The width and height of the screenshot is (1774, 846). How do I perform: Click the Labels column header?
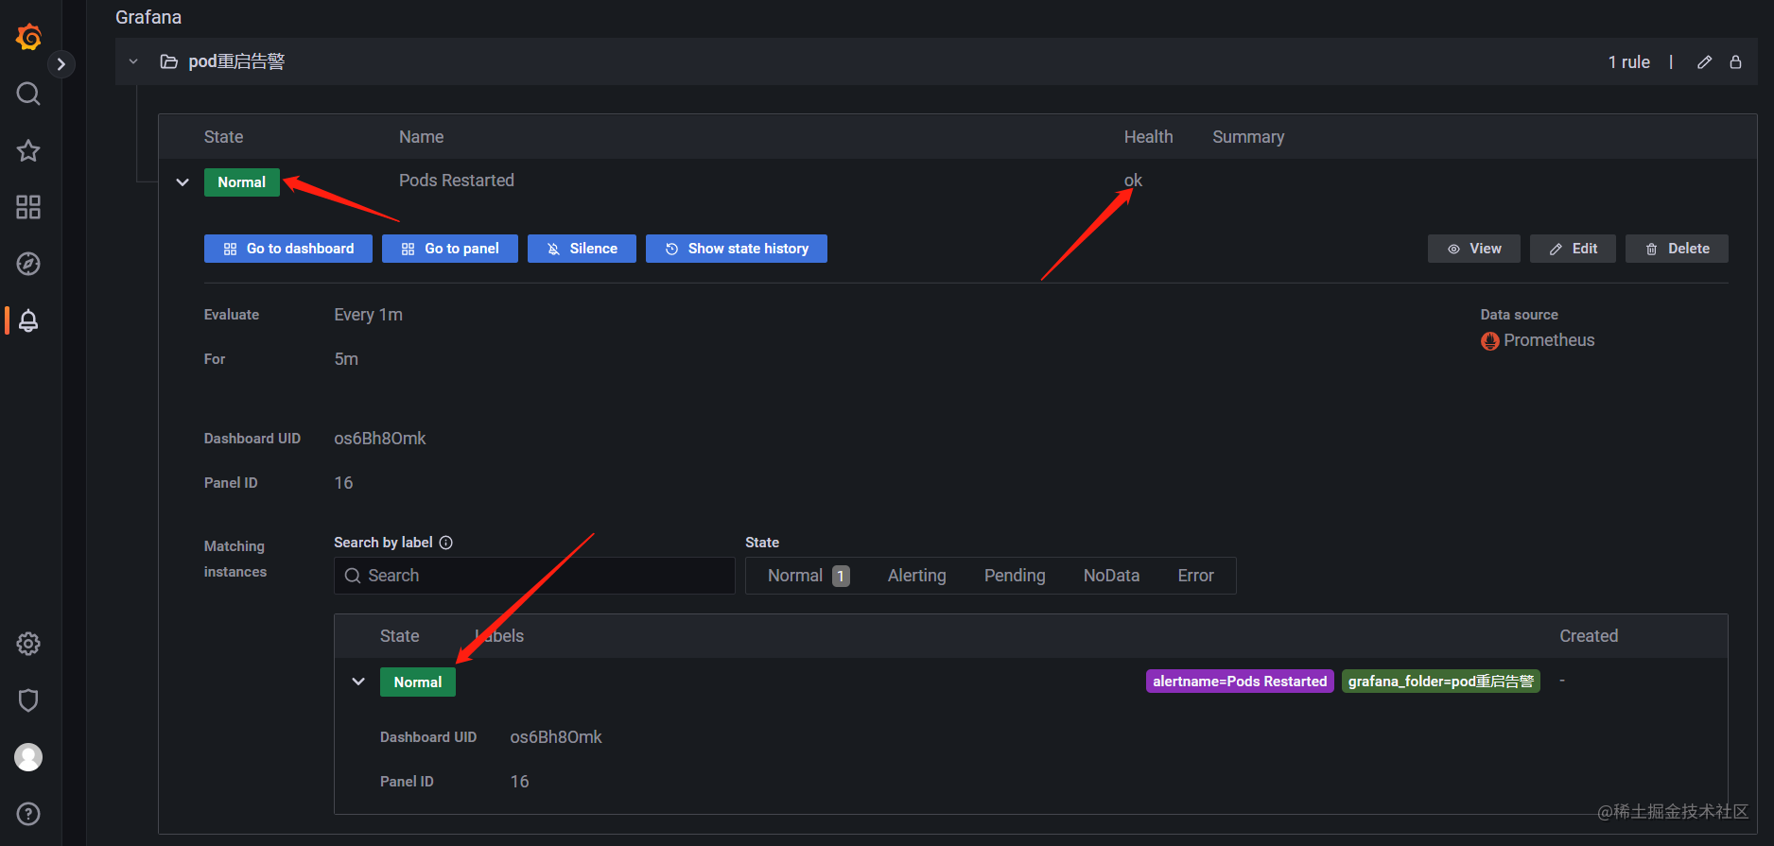click(499, 636)
